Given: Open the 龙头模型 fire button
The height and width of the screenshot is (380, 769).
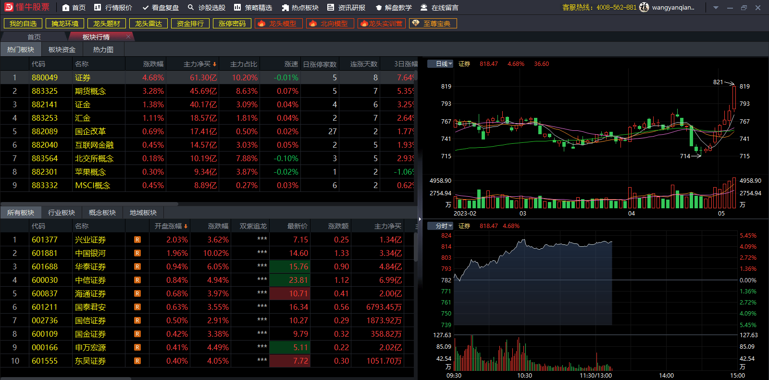Looking at the screenshot, I should tap(279, 24).
